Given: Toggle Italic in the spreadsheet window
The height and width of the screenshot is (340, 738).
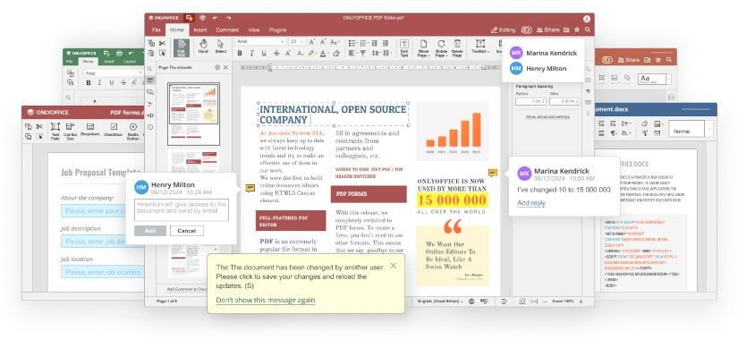Looking at the screenshot, I should tap(100, 83).
